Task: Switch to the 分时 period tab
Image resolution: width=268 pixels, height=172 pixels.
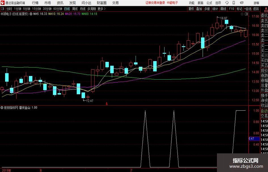Action: 9,9
